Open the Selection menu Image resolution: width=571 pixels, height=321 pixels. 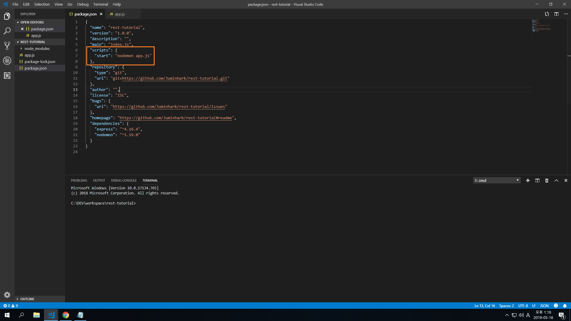[x=42, y=4]
